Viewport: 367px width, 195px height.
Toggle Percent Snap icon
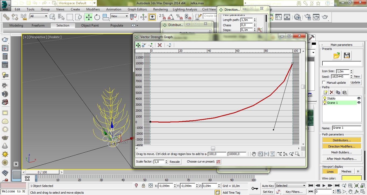pyautogui.click(x=179, y=17)
